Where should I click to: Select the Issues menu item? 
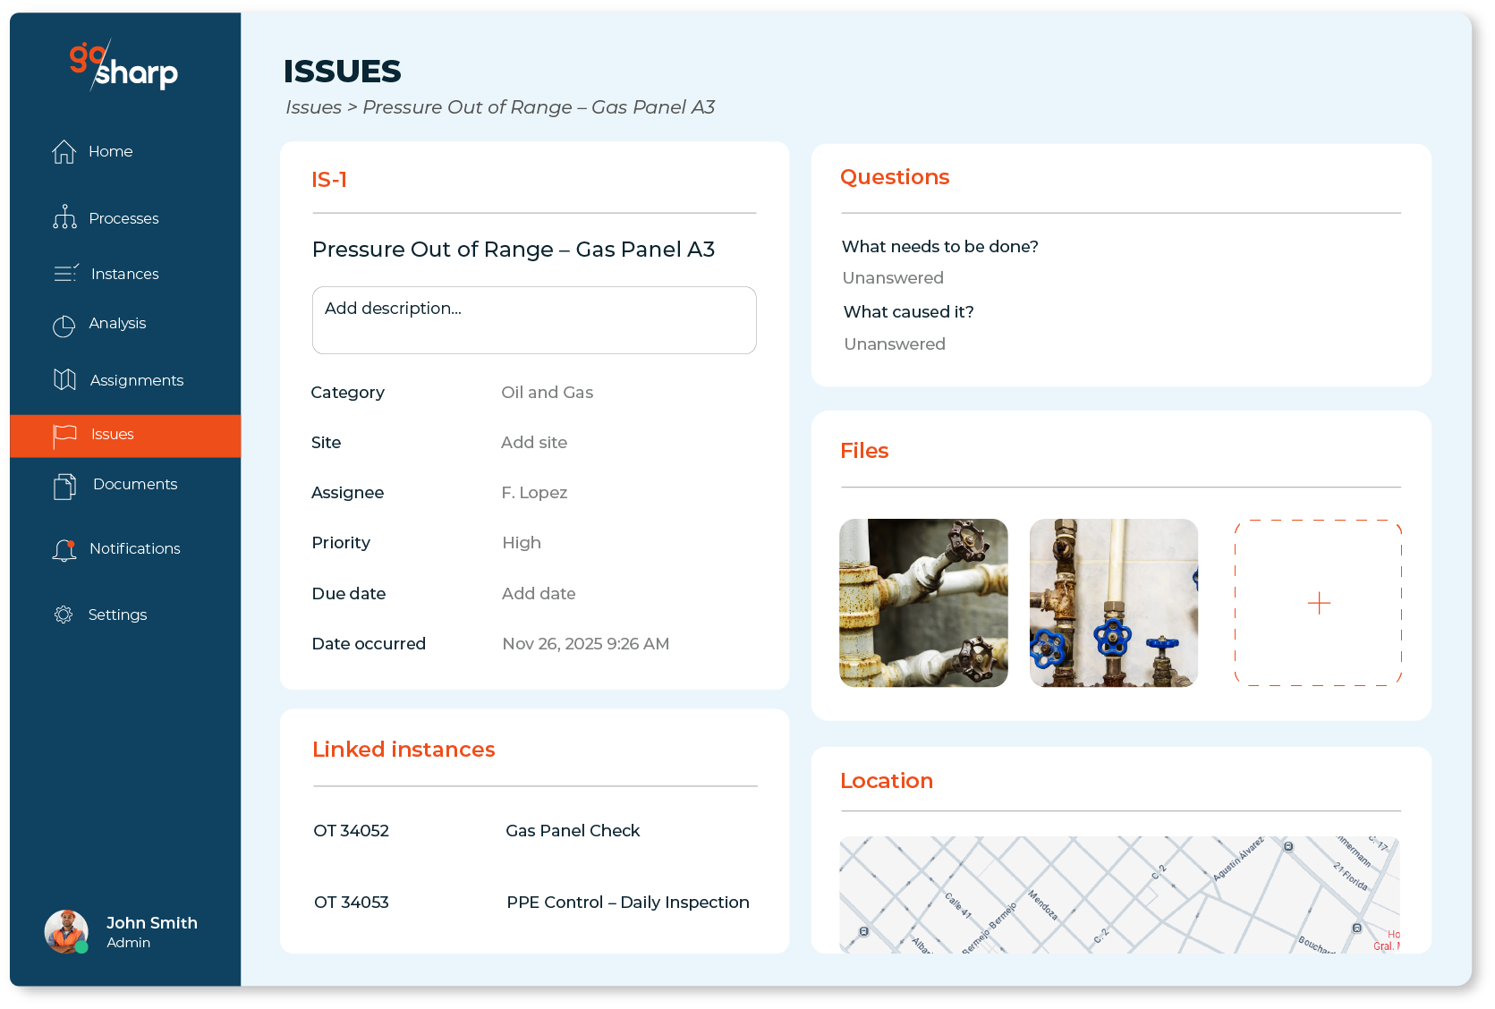point(113,435)
